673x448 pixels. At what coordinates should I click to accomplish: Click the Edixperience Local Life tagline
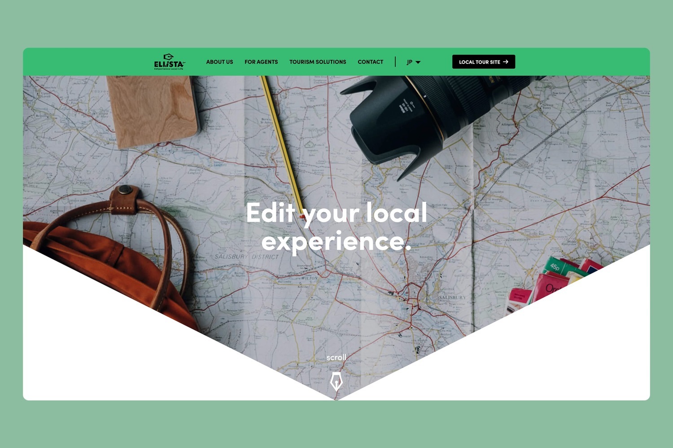coord(169,69)
